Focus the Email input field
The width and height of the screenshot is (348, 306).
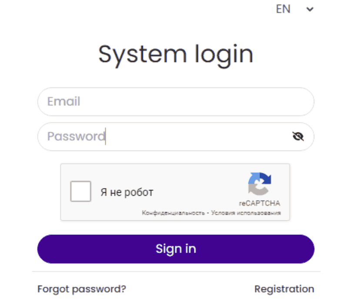point(176,102)
